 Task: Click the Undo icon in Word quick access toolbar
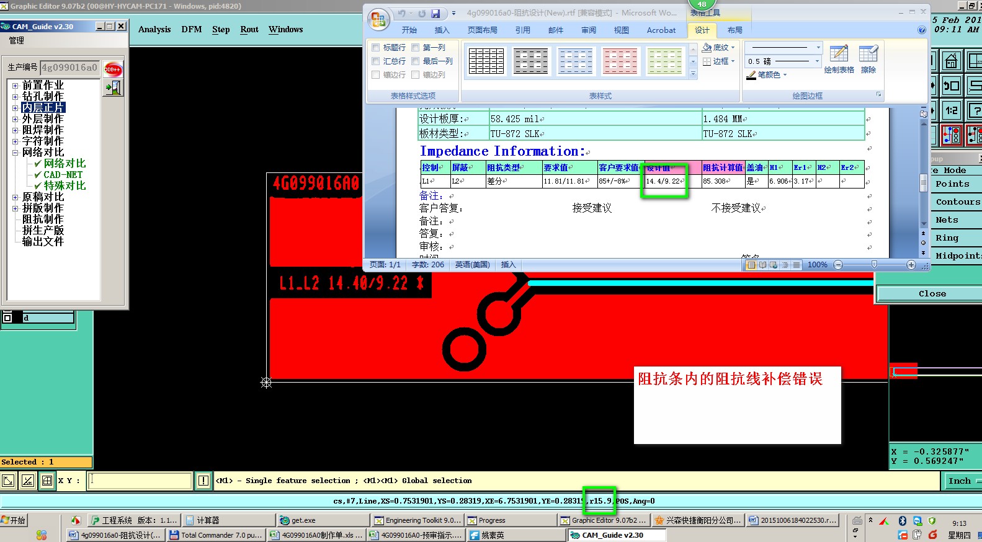pyautogui.click(x=401, y=13)
